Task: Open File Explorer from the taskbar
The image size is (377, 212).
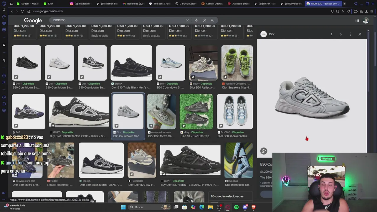Action: 210,207
